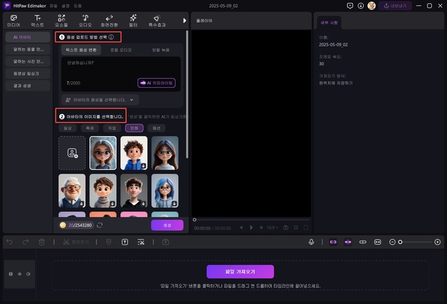Viewport: 447px width, 304px height.
Task: Open the 화면전환 transitions panel
Action: click(x=109, y=21)
